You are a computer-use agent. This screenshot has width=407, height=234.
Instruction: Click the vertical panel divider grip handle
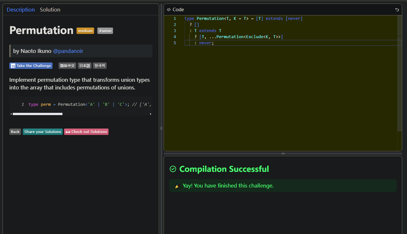[161, 128]
